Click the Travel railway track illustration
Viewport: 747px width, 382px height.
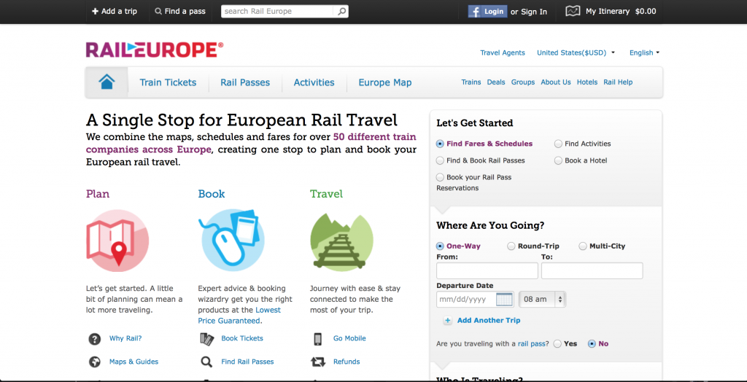point(341,241)
